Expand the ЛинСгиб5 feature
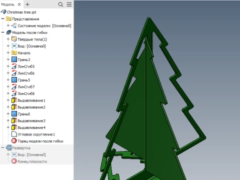The image size is (240, 180). click(8, 66)
